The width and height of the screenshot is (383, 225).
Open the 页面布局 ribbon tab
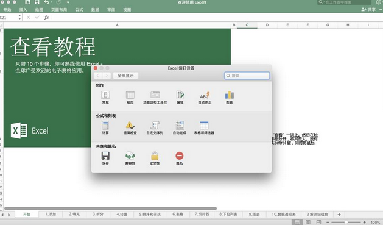pyautogui.click(x=59, y=10)
